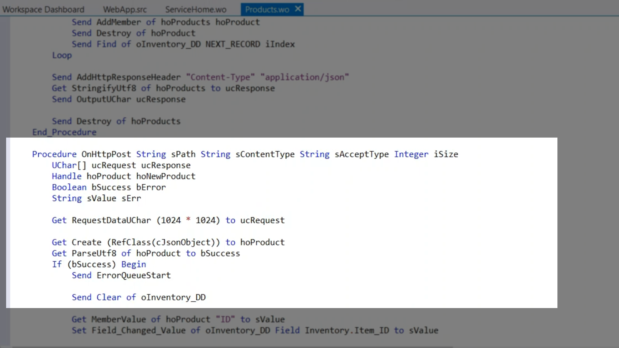Image resolution: width=619 pixels, height=348 pixels.
Task: Click the OnHttpPost procedure name
Action: point(106,154)
